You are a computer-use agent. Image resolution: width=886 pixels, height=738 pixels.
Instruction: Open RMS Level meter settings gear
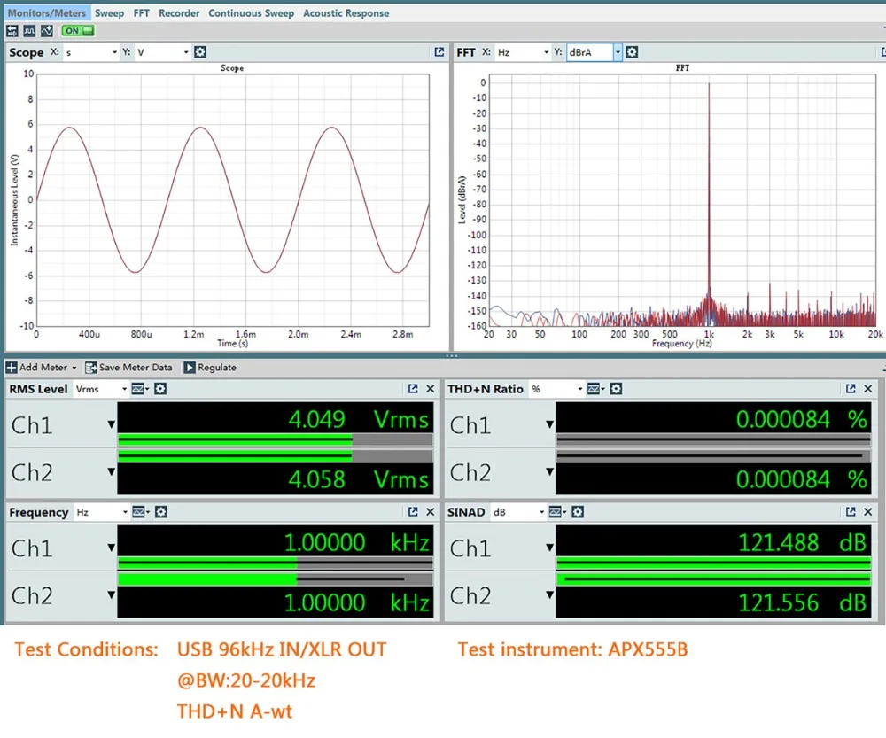coord(161,389)
